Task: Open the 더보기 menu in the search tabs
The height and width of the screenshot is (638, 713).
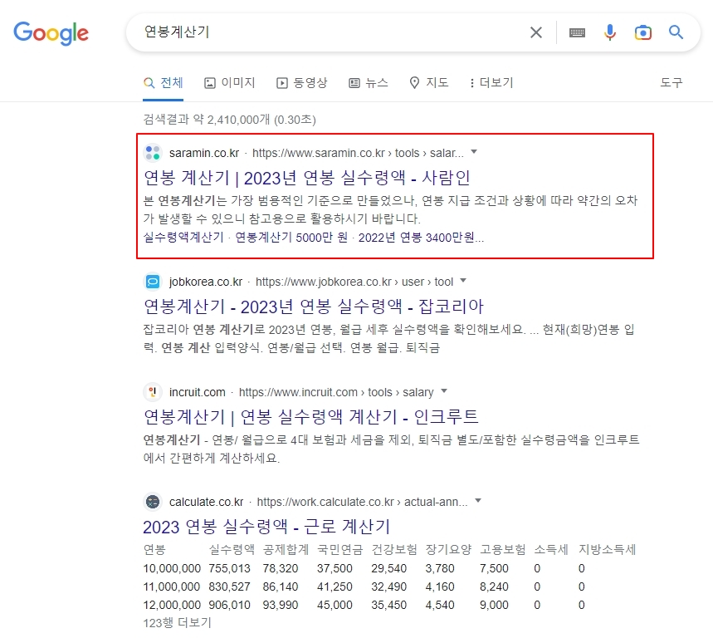Action: tap(491, 83)
